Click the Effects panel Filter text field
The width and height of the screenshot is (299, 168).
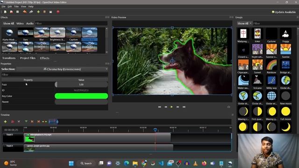tap(71, 23)
